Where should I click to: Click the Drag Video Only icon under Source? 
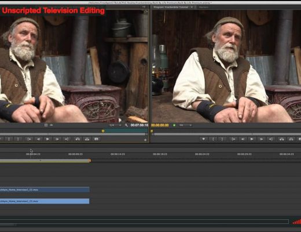pyautogui.click(x=46, y=125)
